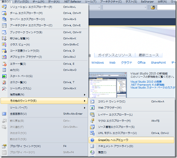Screen dimensions: 177x158
Task: Open the .NET Reflector menu
Action: point(72,2)
